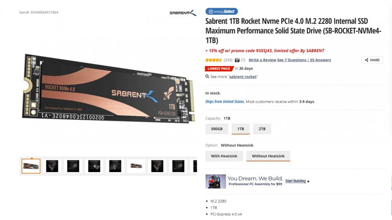The width and height of the screenshot is (392, 220).
Task: Click the search magnifier icon
Action: point(207,77)
